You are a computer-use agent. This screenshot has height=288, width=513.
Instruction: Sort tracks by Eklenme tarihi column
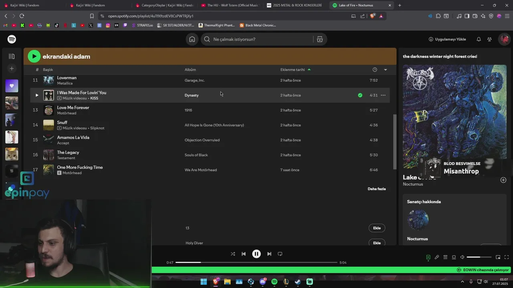[293, 70]
